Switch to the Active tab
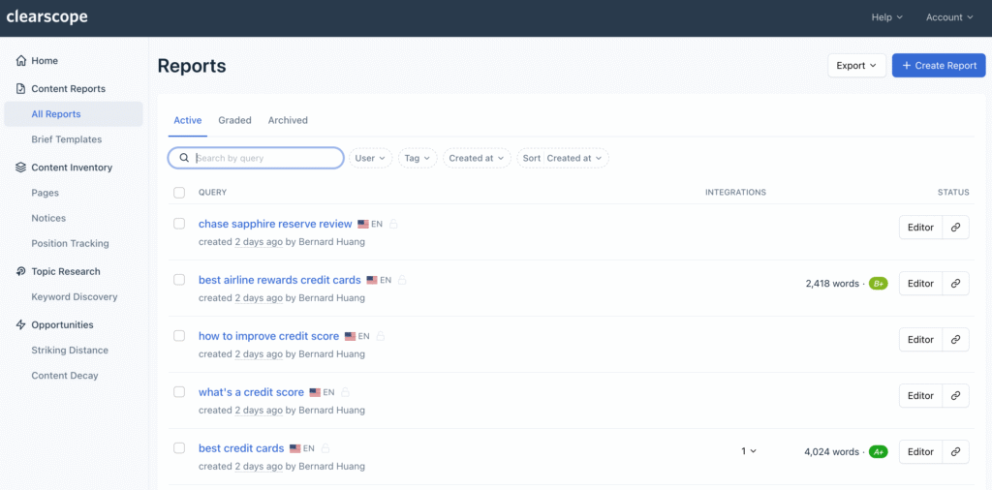This screenshot has width=992, height=490. pos(188,120)
